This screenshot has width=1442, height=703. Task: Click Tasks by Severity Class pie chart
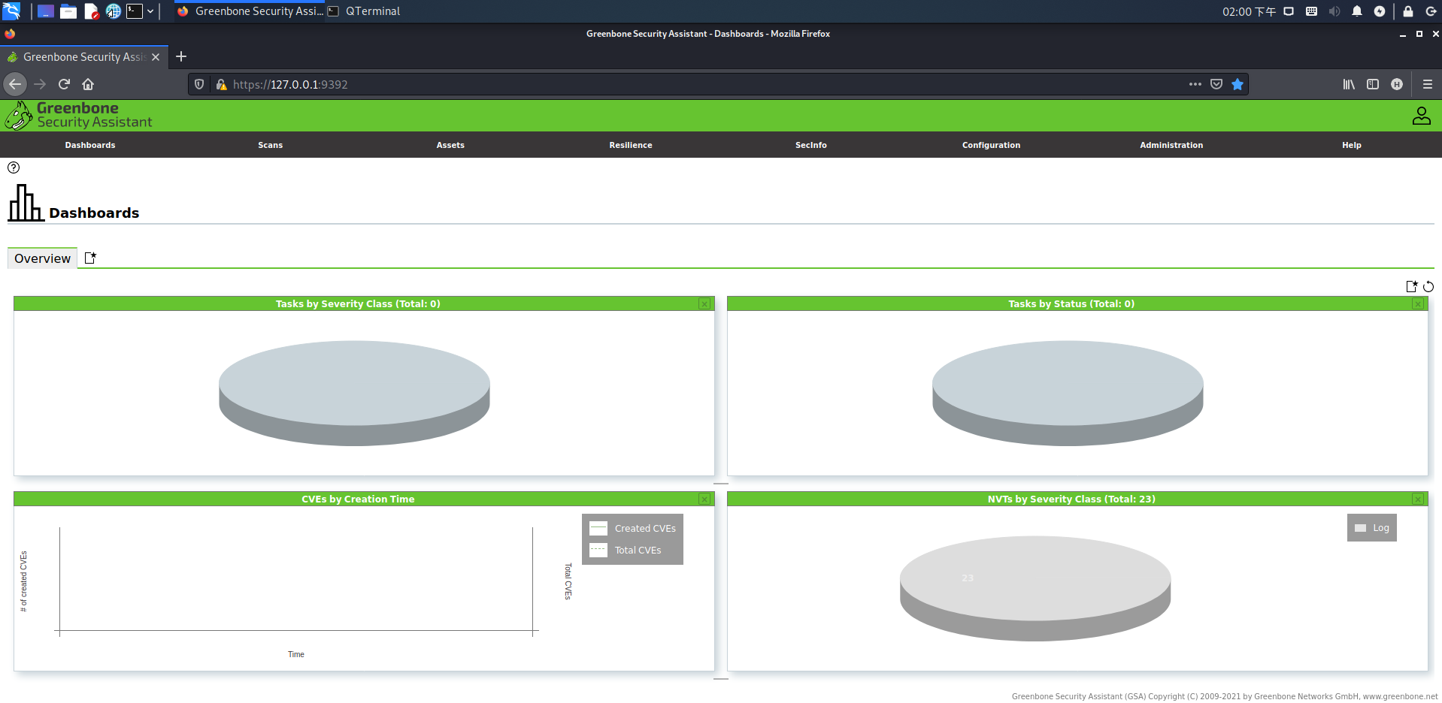[354, 394]
